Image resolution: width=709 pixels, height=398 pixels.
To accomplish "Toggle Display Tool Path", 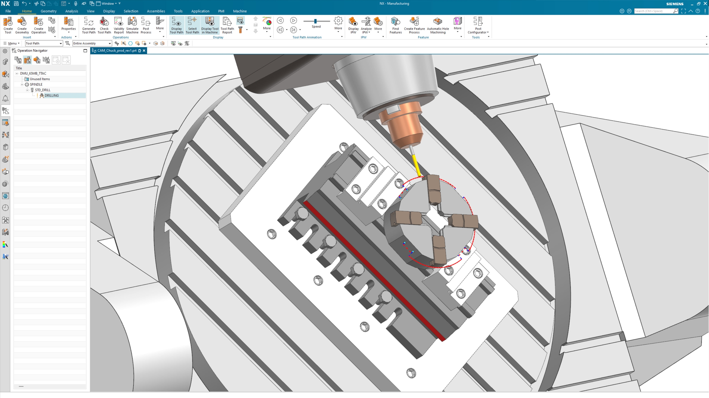I will pos(176,25).
